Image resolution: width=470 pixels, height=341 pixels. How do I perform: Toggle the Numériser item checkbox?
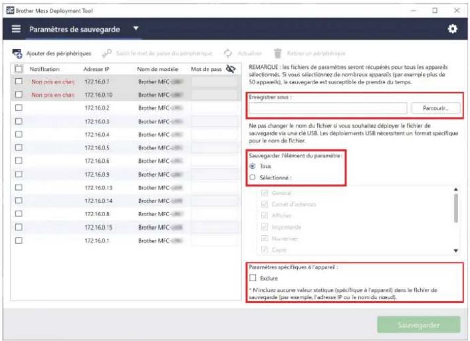[264, 239]
